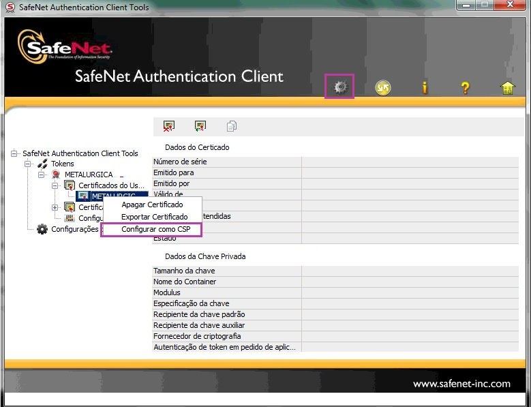Select Certificados do Us... tree item

click(111, 185)
